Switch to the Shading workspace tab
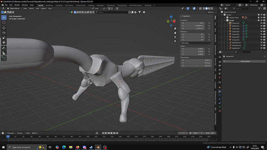The image size is (267, 150). click(91, 5)
